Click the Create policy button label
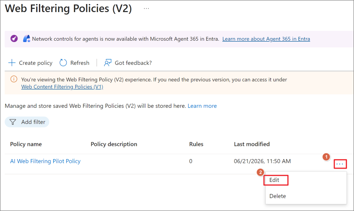The height and width of the screenshot is (211, 354). [35, 63]
